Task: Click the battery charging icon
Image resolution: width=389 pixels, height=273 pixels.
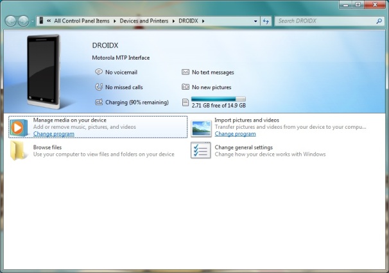Action: pos(99,102)
